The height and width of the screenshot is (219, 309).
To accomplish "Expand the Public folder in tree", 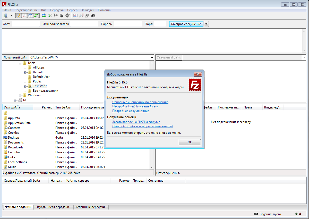I will 25,81.
